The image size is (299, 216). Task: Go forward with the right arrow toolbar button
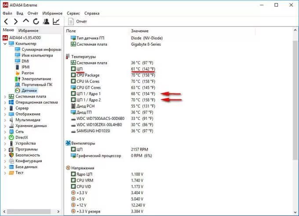click(x=16, y=22)
